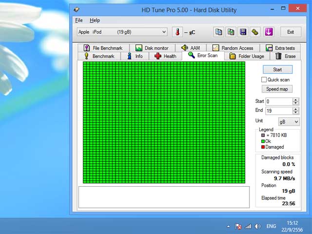The height and width of the screenshot is (234, 312).
Task: Click the copy text to clipboard icon
Action: click(x=219, y=32)
